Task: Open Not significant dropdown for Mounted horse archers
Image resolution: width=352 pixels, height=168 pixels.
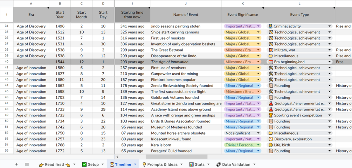Action: (258, 133)
